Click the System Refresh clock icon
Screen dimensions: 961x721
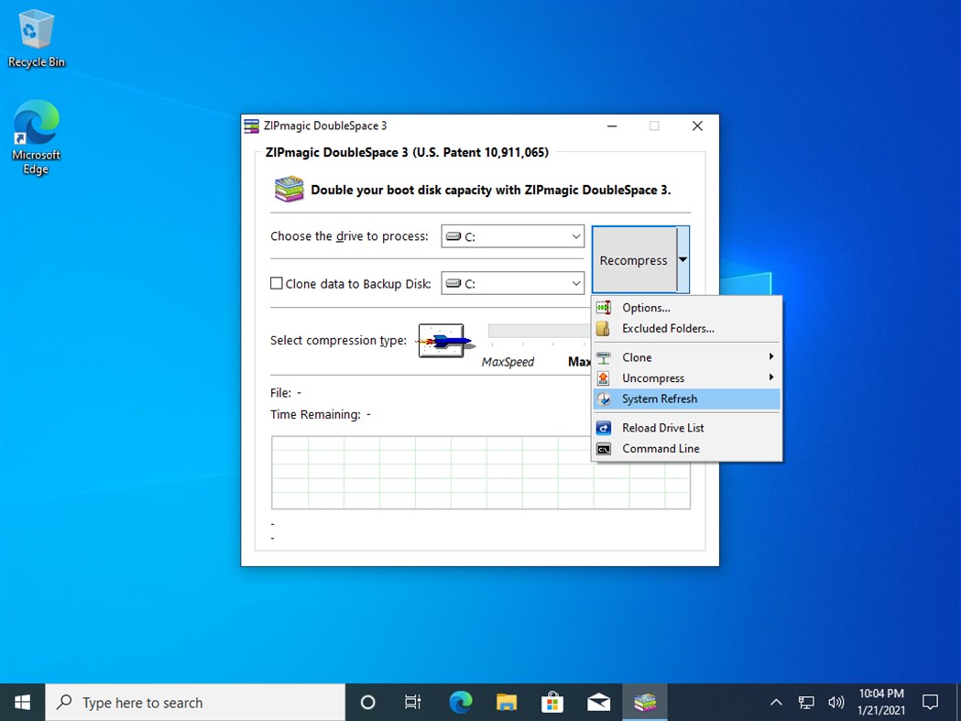coord(605,399)
